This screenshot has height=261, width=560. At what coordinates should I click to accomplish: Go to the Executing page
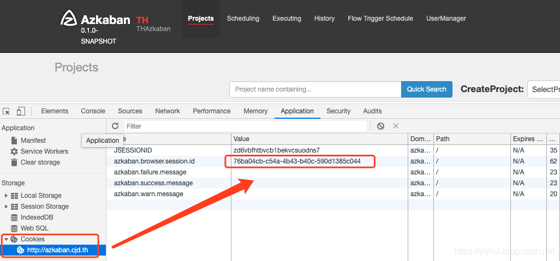click(x=287, y=19)
